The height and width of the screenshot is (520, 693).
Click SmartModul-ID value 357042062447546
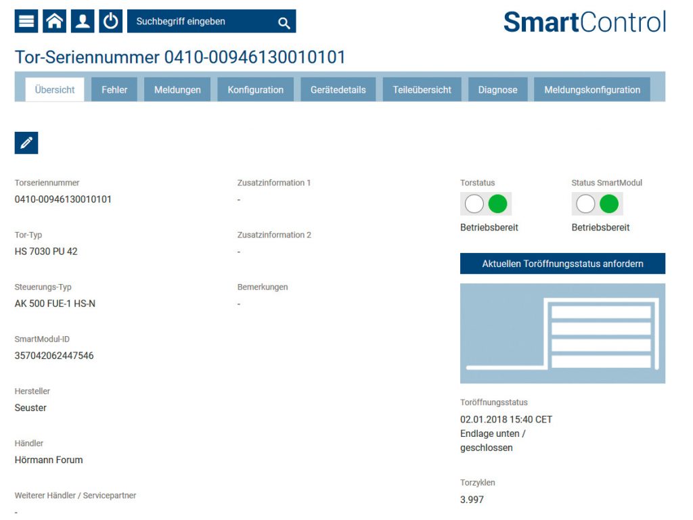54,356
